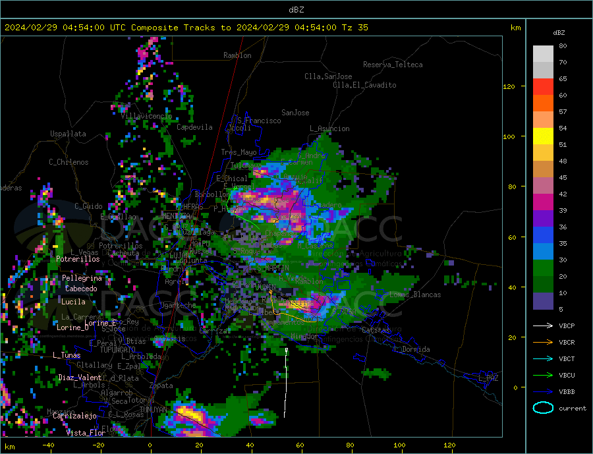
Task: Click the white VBCP arrow in legend
Action: click(543, 326)
